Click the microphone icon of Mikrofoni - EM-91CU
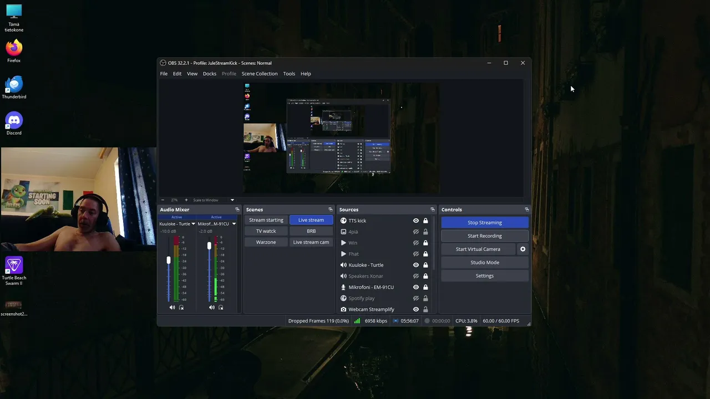710x399 pixels. [343, 287]
